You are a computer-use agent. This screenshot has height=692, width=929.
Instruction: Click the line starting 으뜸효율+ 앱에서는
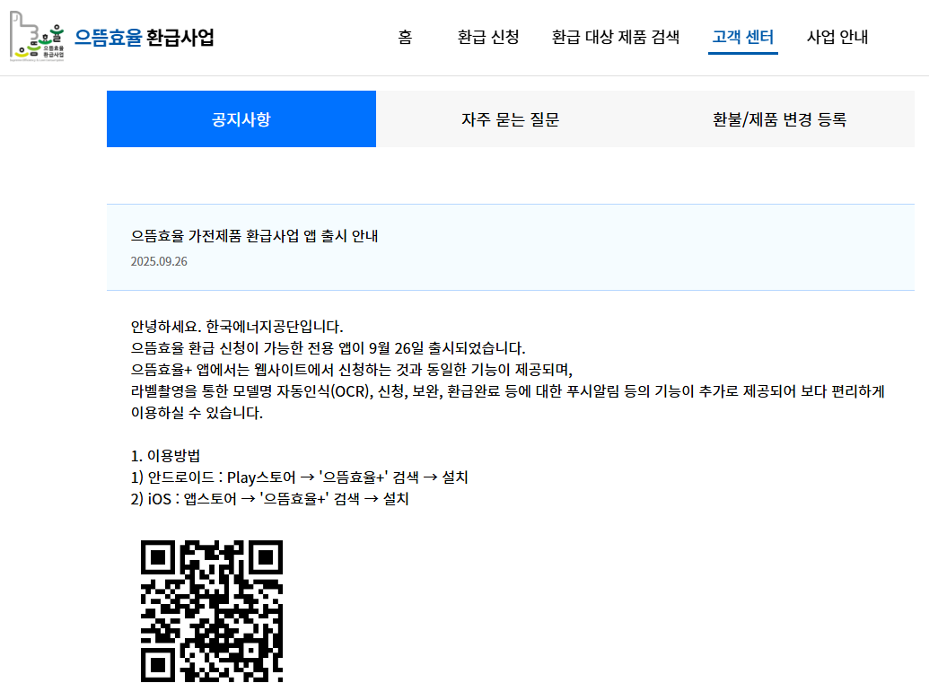351,370
